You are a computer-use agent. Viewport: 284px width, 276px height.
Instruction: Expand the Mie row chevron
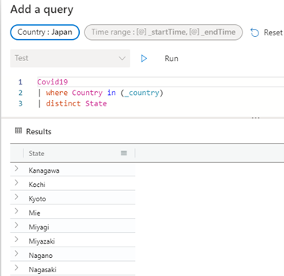[17, 210]
